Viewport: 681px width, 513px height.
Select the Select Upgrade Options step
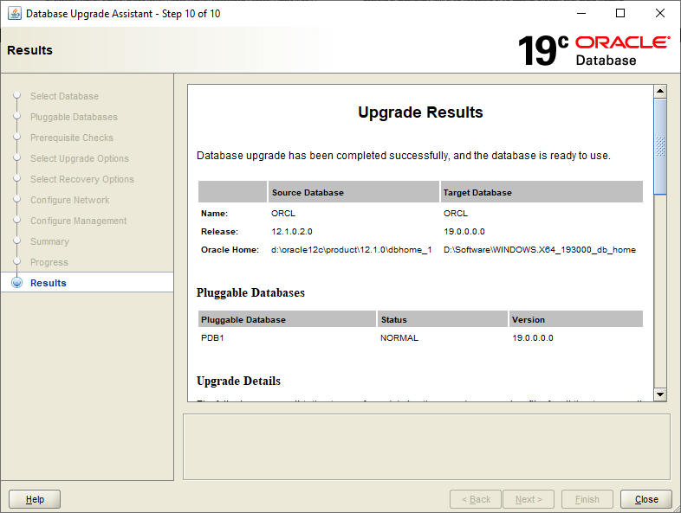point(80,158)
